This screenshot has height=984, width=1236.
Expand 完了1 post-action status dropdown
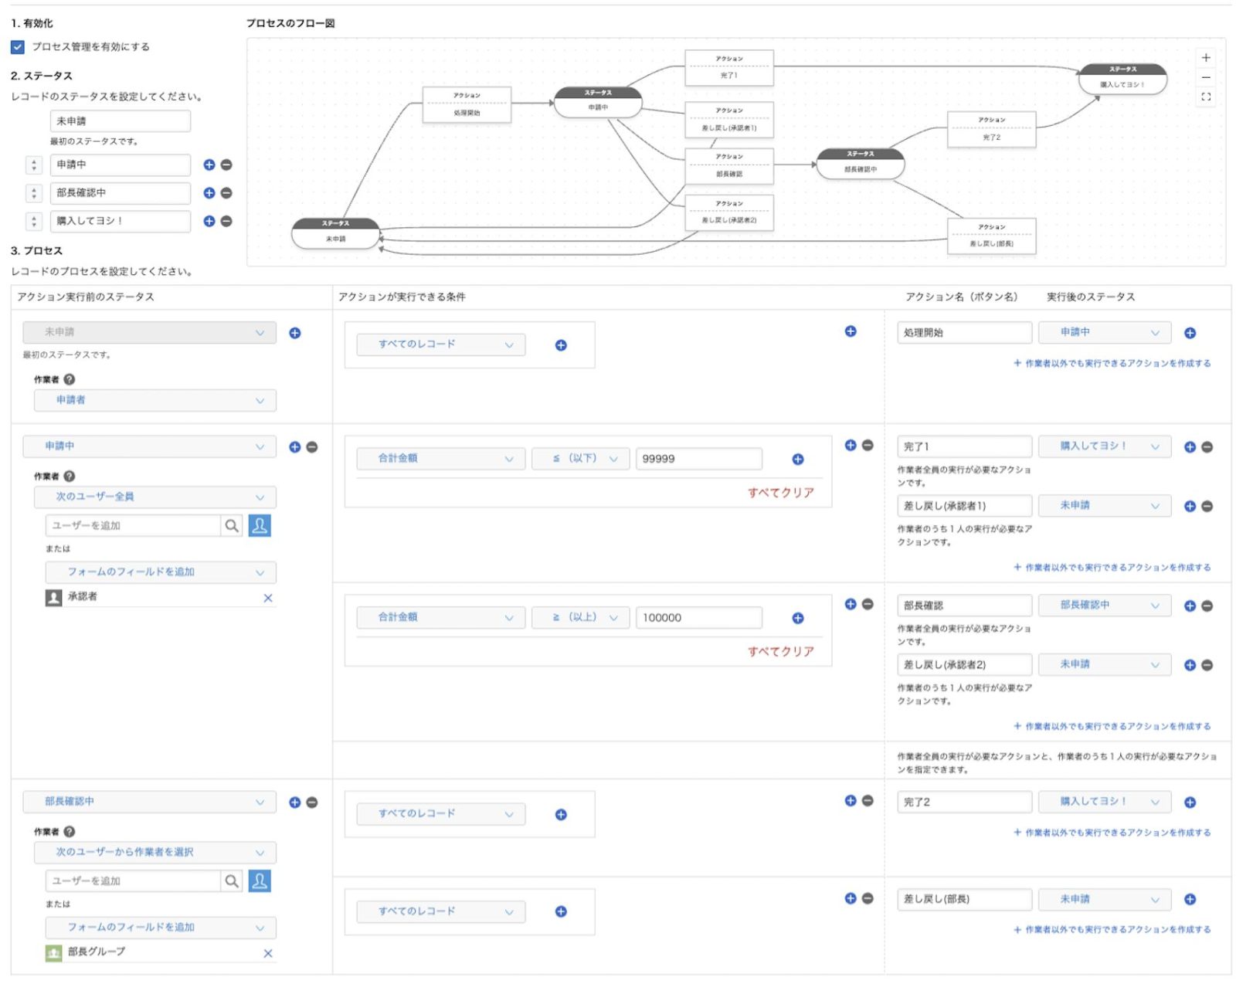coord(1104,446)
